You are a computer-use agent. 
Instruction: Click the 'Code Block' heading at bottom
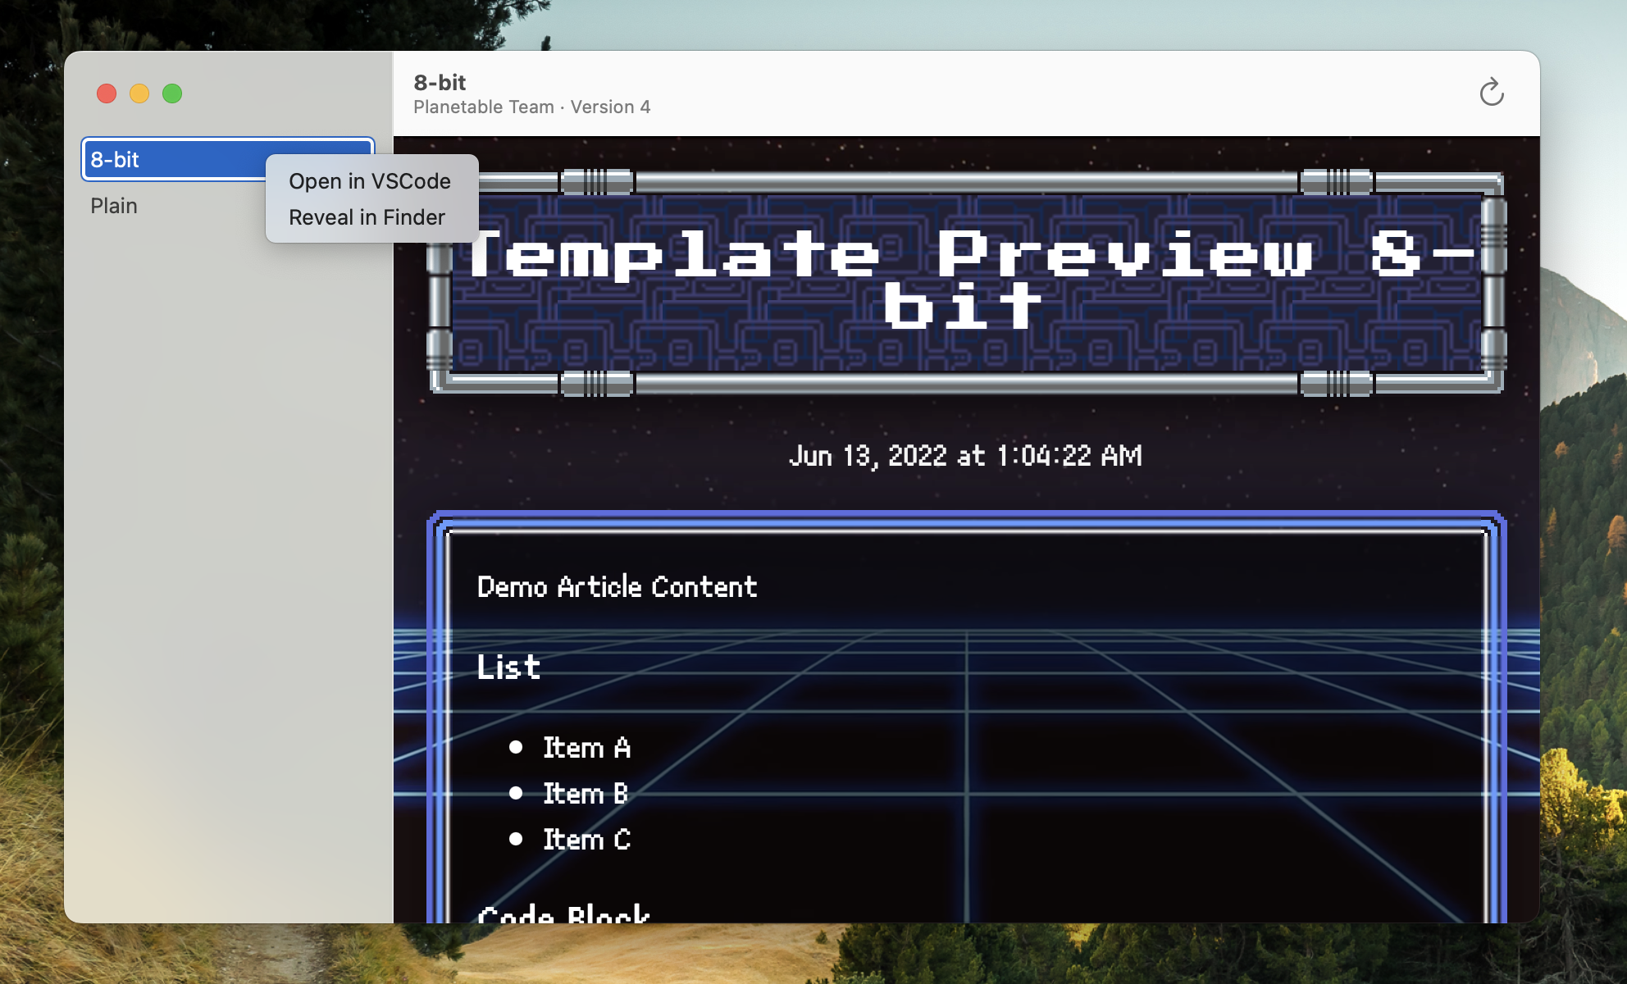(x=563, y=913)
